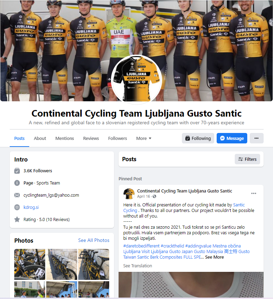Click the envelope email icon in Intro
The height and width of the screenshot is (299, 273).
point(17,195)
